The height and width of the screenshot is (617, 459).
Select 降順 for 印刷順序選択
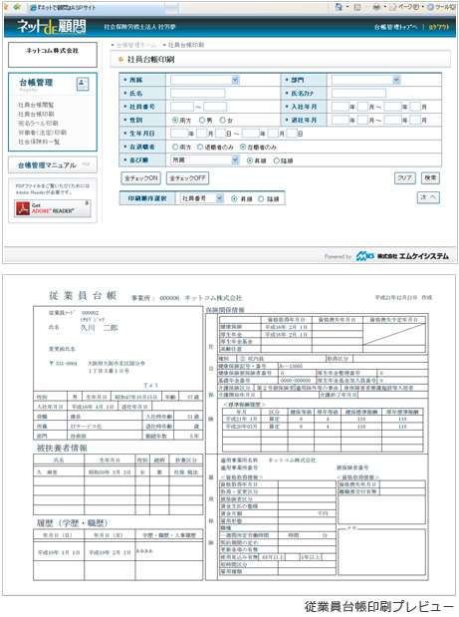(261, 199)
